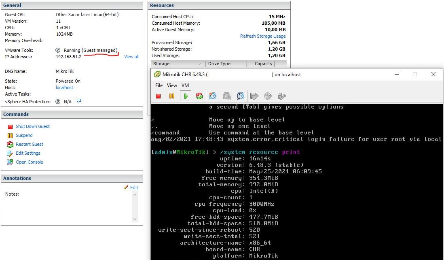Click the Reset VM toolbar icon

tap(199, 96)
